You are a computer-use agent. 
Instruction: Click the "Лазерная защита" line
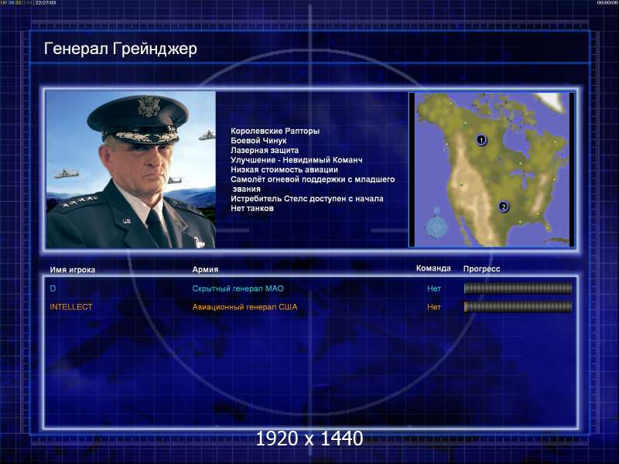point(265,150)
